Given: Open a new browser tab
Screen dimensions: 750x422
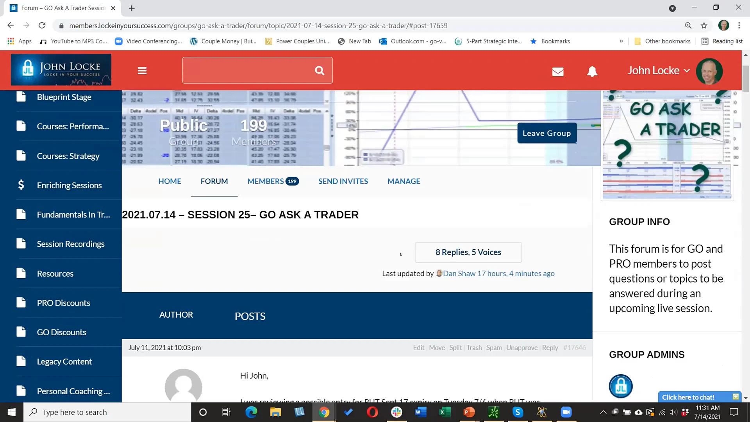Looking at the screenshot, I should [132, 8].
